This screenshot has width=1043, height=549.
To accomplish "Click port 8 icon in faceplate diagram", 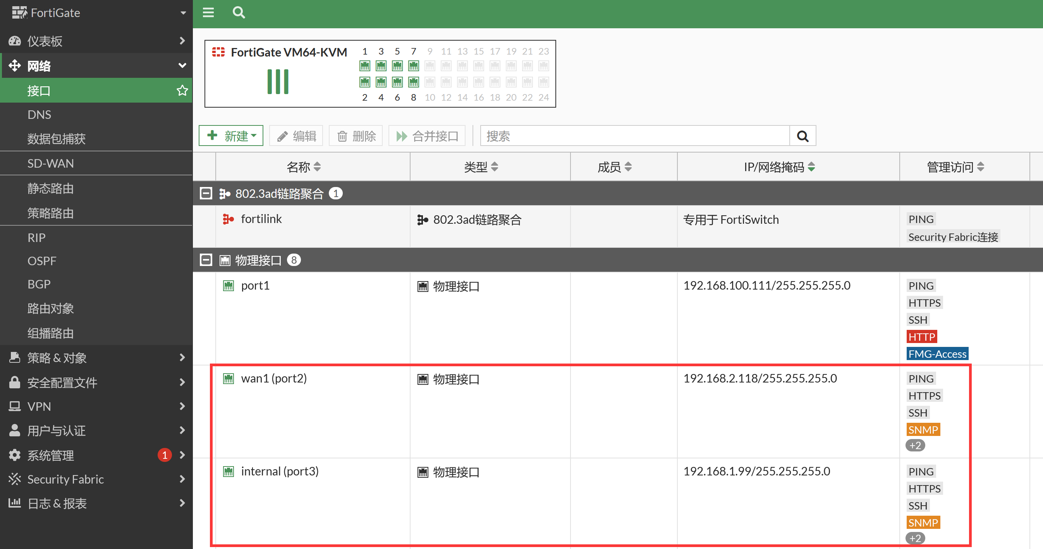I will coord(413,82).
